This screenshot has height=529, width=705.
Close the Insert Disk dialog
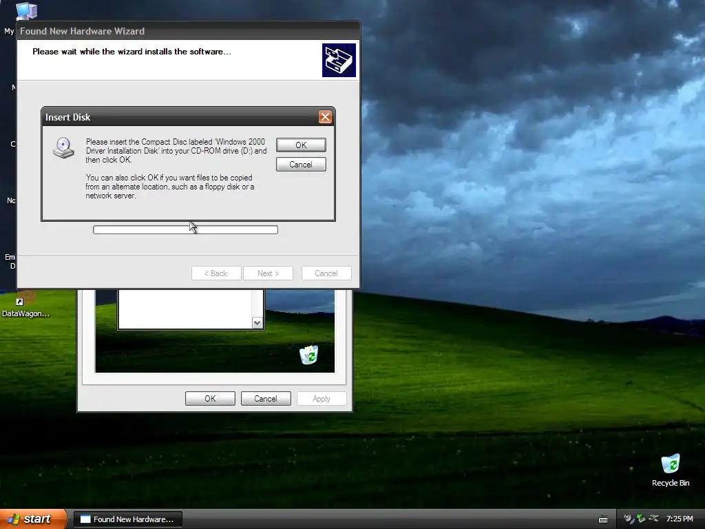tap(325, 117)
